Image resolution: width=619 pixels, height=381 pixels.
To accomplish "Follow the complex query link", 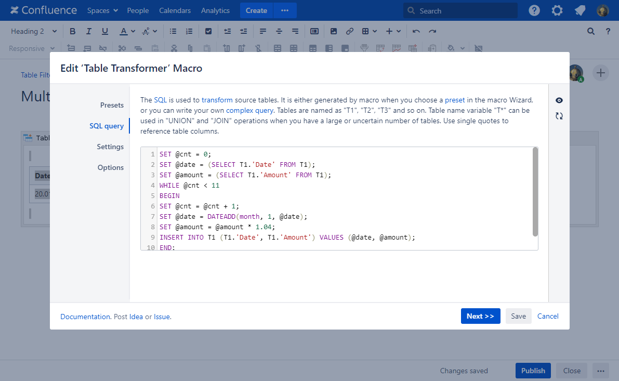I will (249, 111).
